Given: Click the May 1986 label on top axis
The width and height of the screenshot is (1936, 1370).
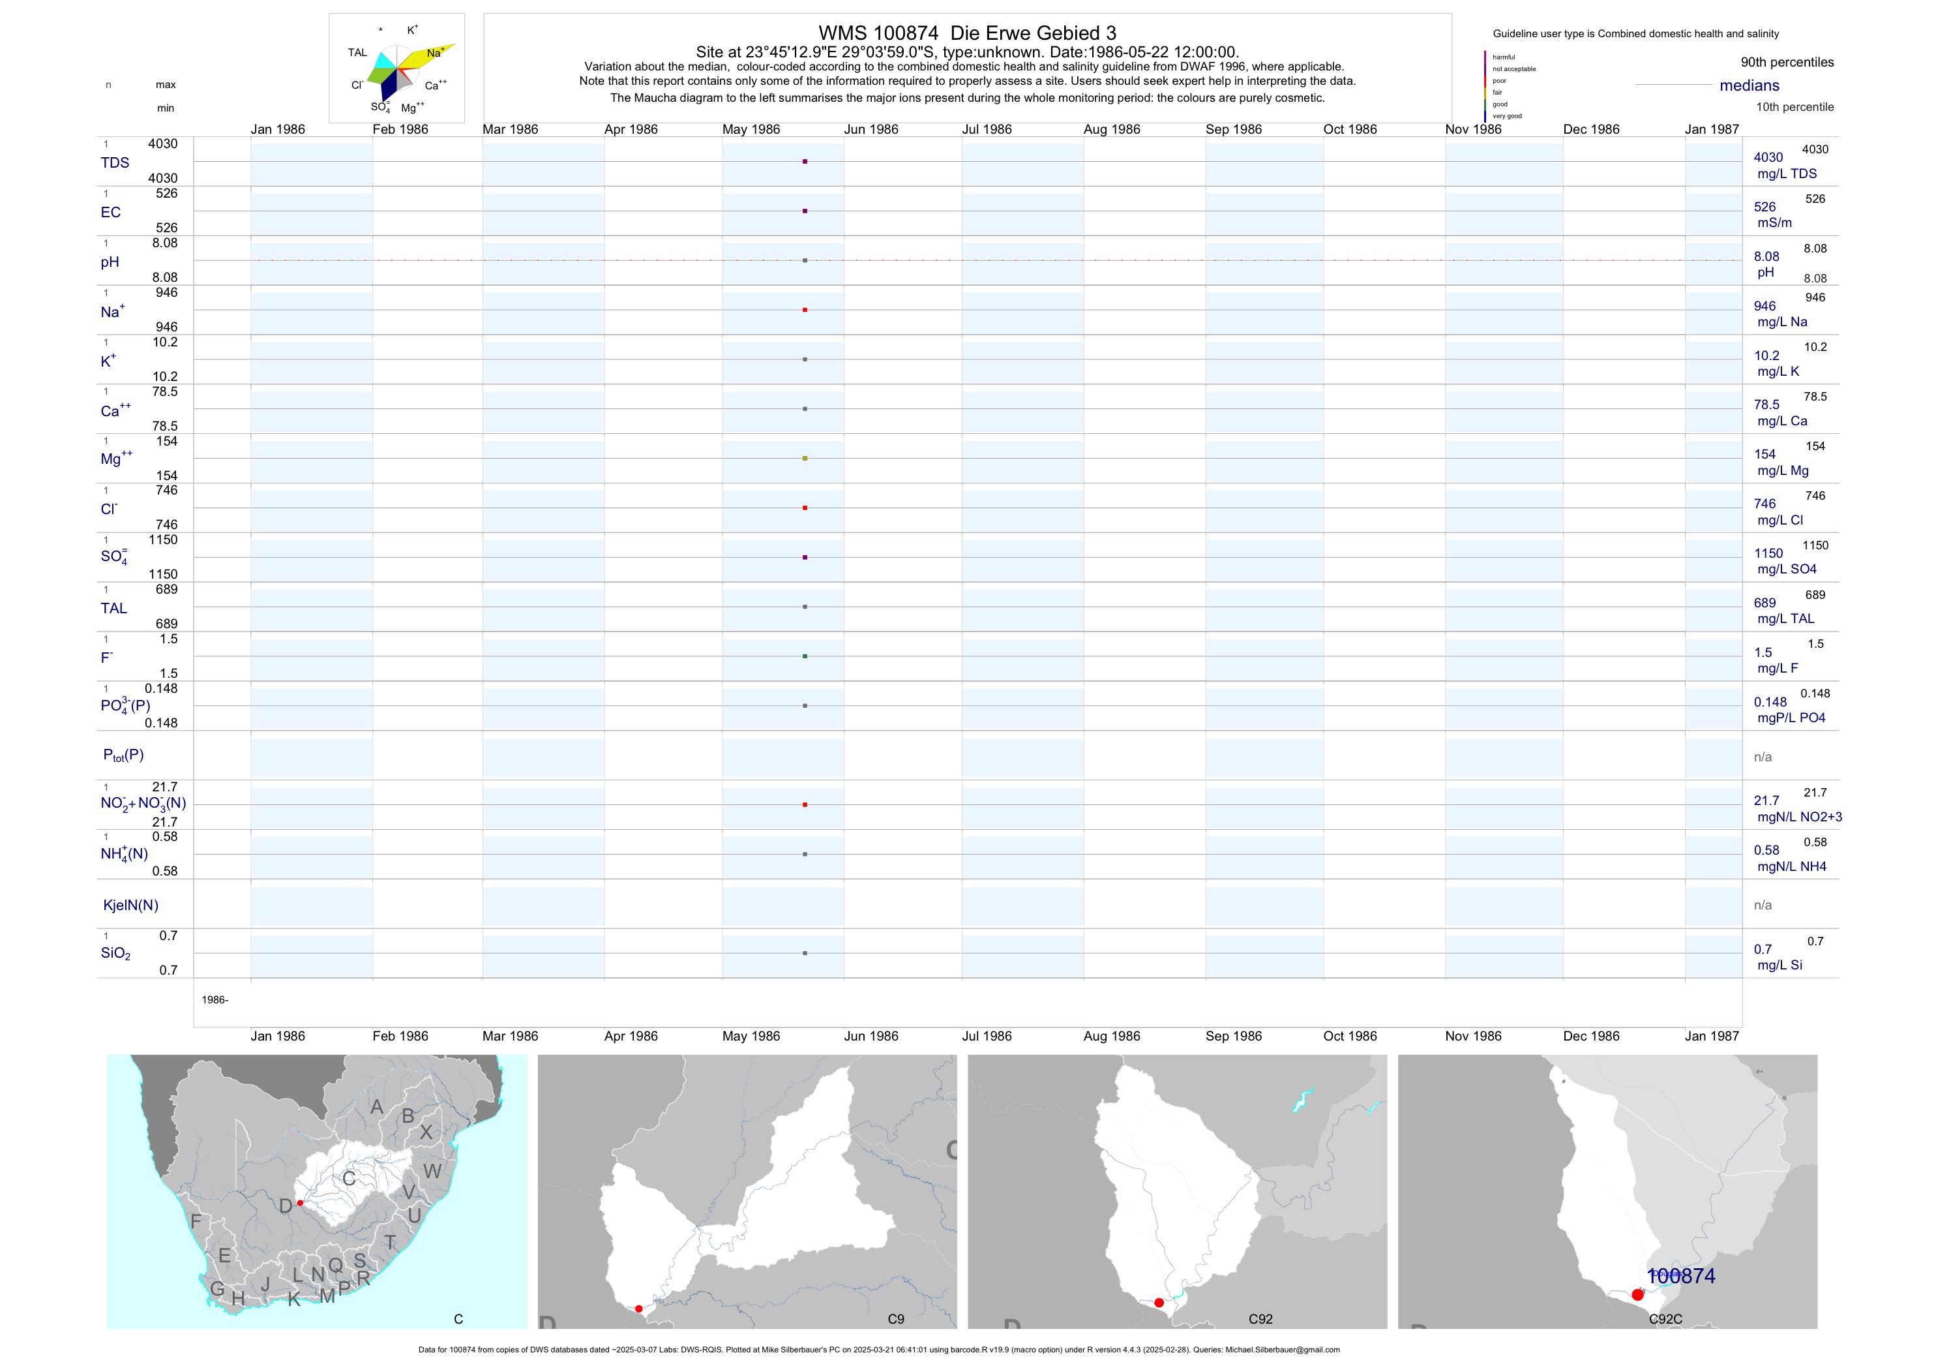Looking at the screenshot, I should tap(751, 129).
